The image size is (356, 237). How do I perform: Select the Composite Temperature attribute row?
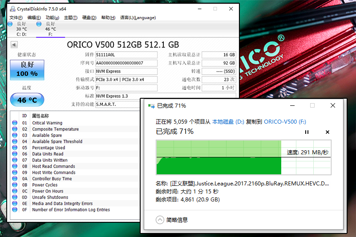[75, 129]
